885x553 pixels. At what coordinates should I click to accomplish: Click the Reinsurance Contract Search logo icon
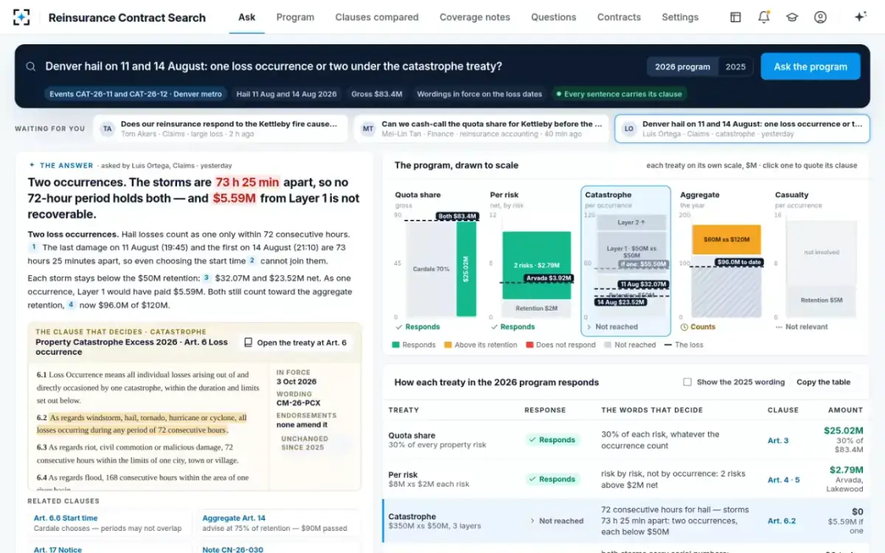[x=21, y=17]
